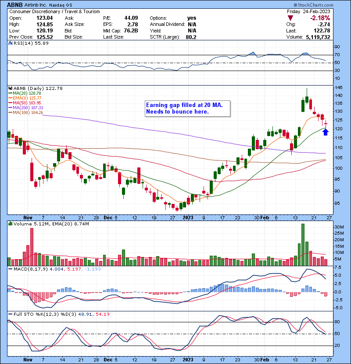Screen dimensions: 351x364
Task: Click the ABNB (Daily) 122.78 chart label
Action: (x=38, y=88)
